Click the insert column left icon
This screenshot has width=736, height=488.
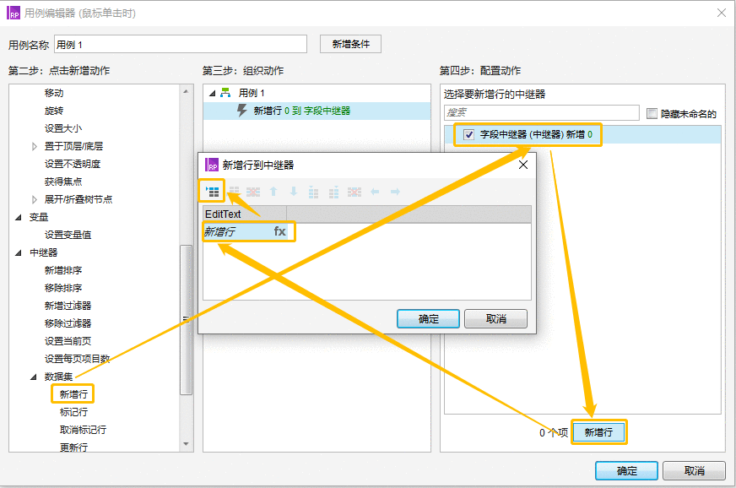point(313,192)
